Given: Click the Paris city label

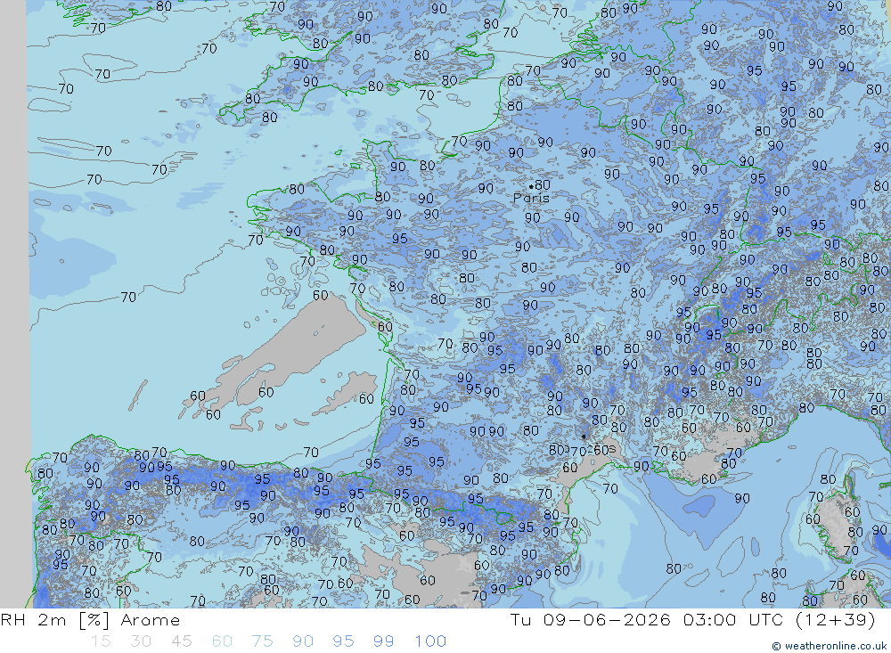Looking at the screenshot, I should 531,198.
